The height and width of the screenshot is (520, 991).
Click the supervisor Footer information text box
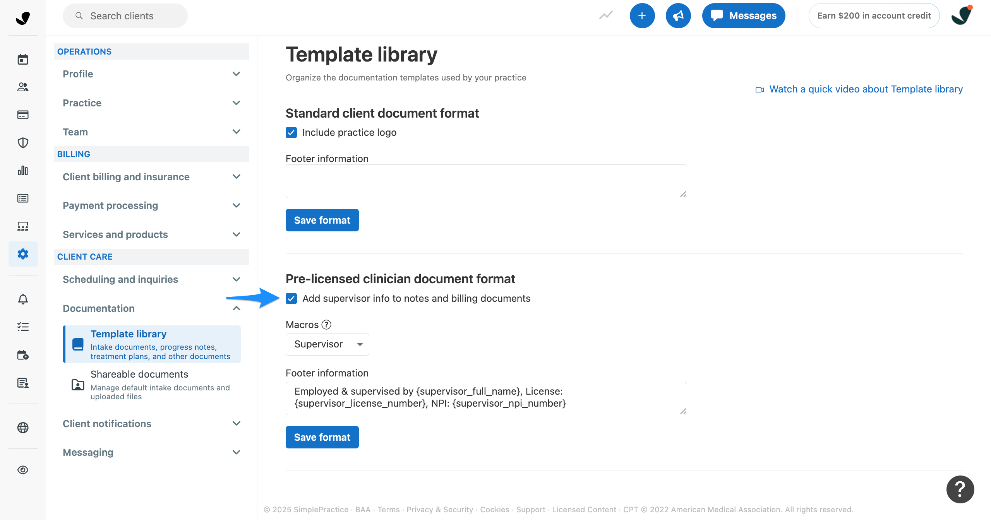(x=486, y=399)
